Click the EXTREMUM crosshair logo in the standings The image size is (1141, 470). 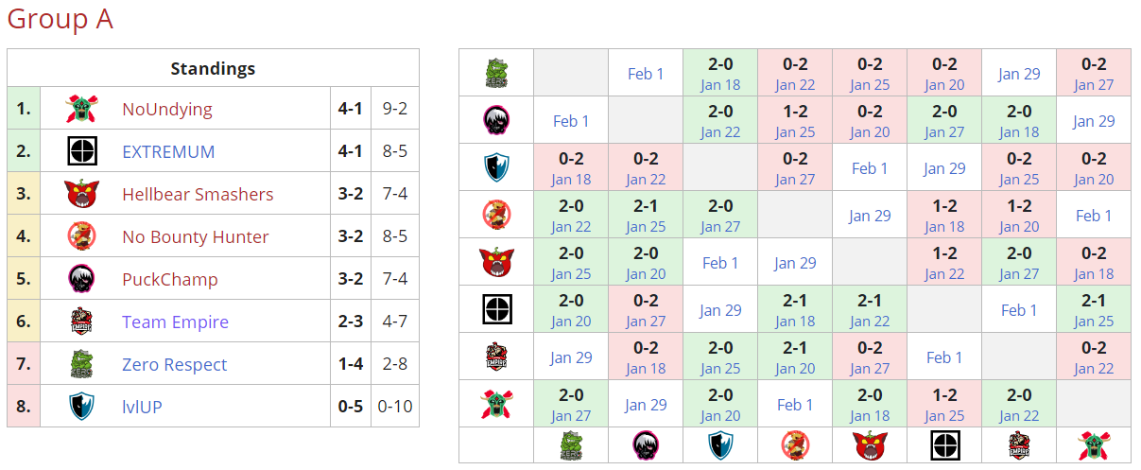[x=81, y=151]
